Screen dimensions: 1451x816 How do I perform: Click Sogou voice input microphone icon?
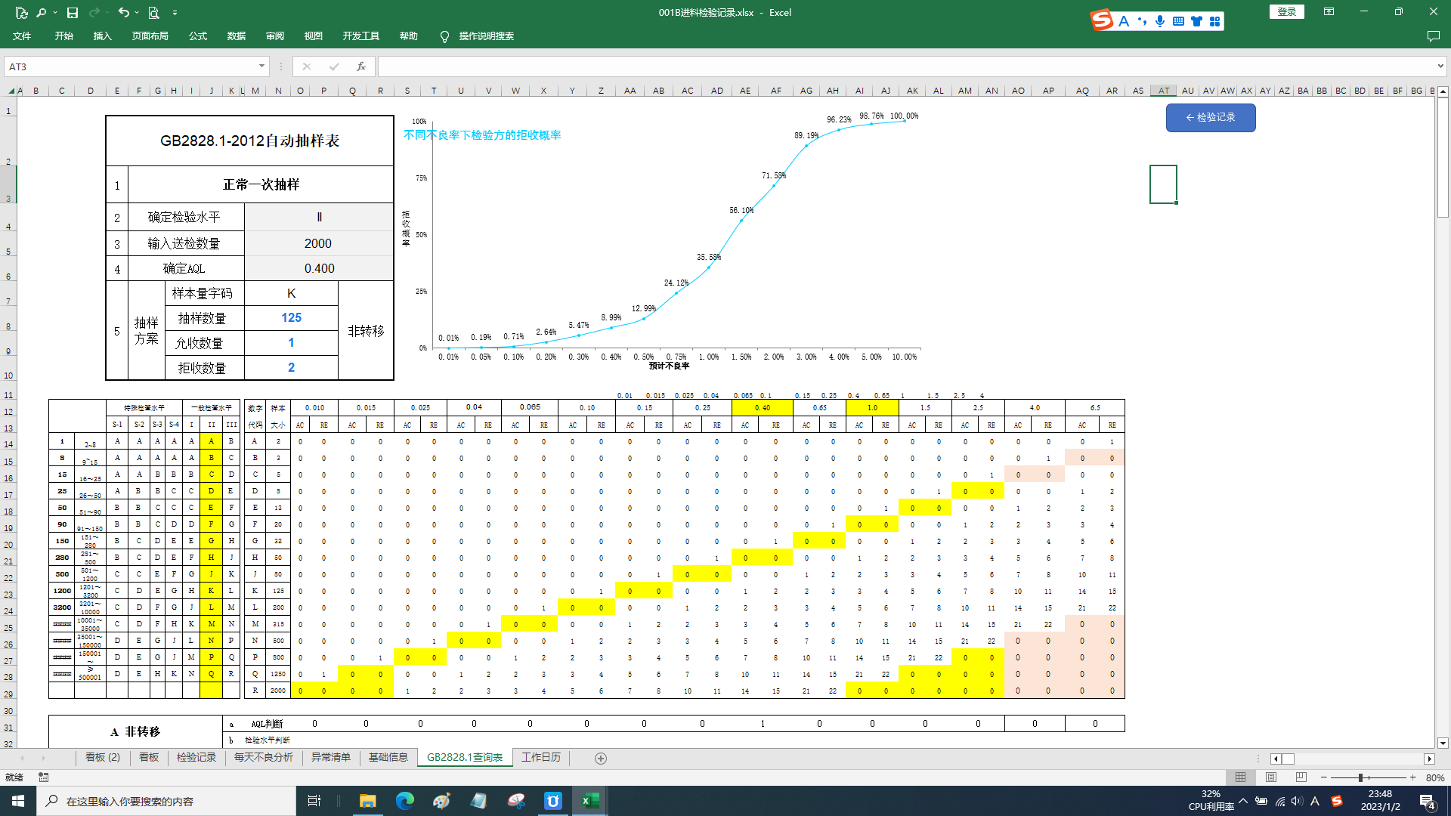click(1160, 21)
